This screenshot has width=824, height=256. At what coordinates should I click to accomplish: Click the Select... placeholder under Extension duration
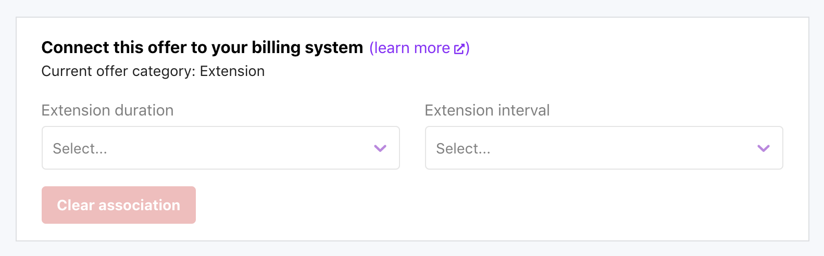80,149
